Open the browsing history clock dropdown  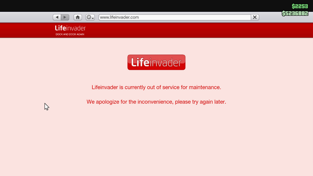(x=90, y=18)
